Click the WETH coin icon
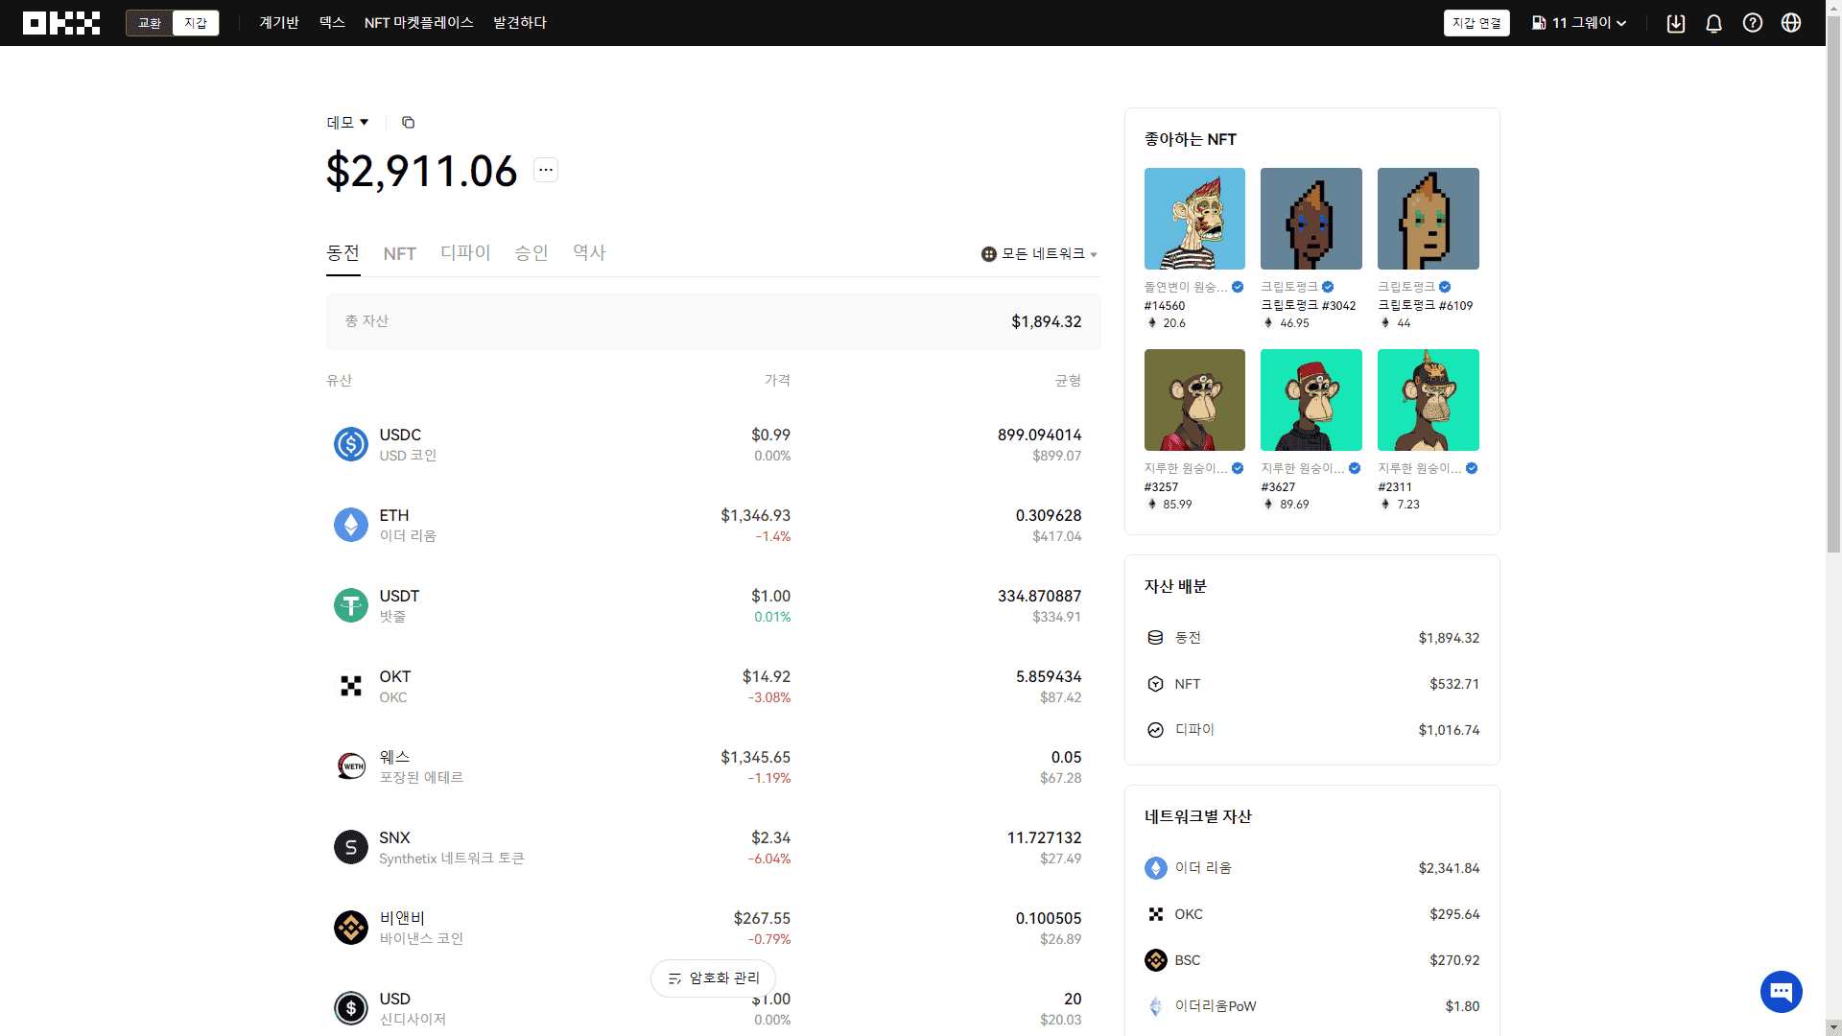The image size is (1842, 1036). [351, 766]
